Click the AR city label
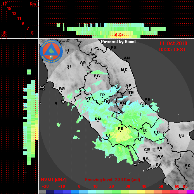Screen dimensions: 194x194 click(83, 63)
